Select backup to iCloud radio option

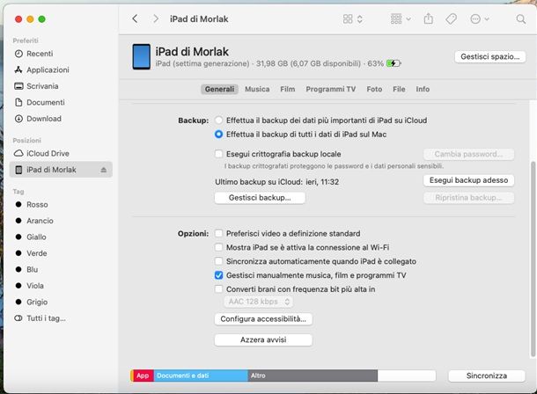(x=218, y=120)
